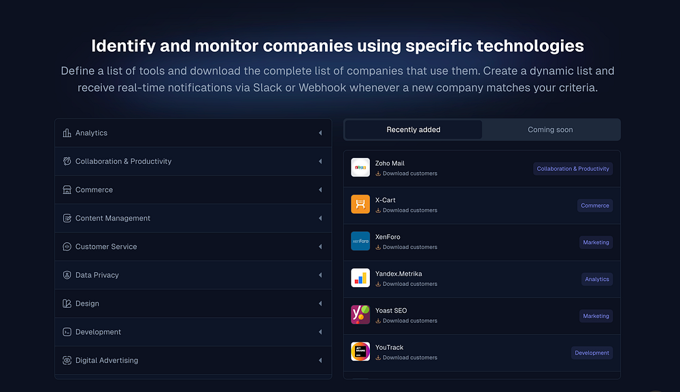Expand the Collaboration & Productivity arrow
Viewport: 680px width, 392px height.
[x=320, y=161]
